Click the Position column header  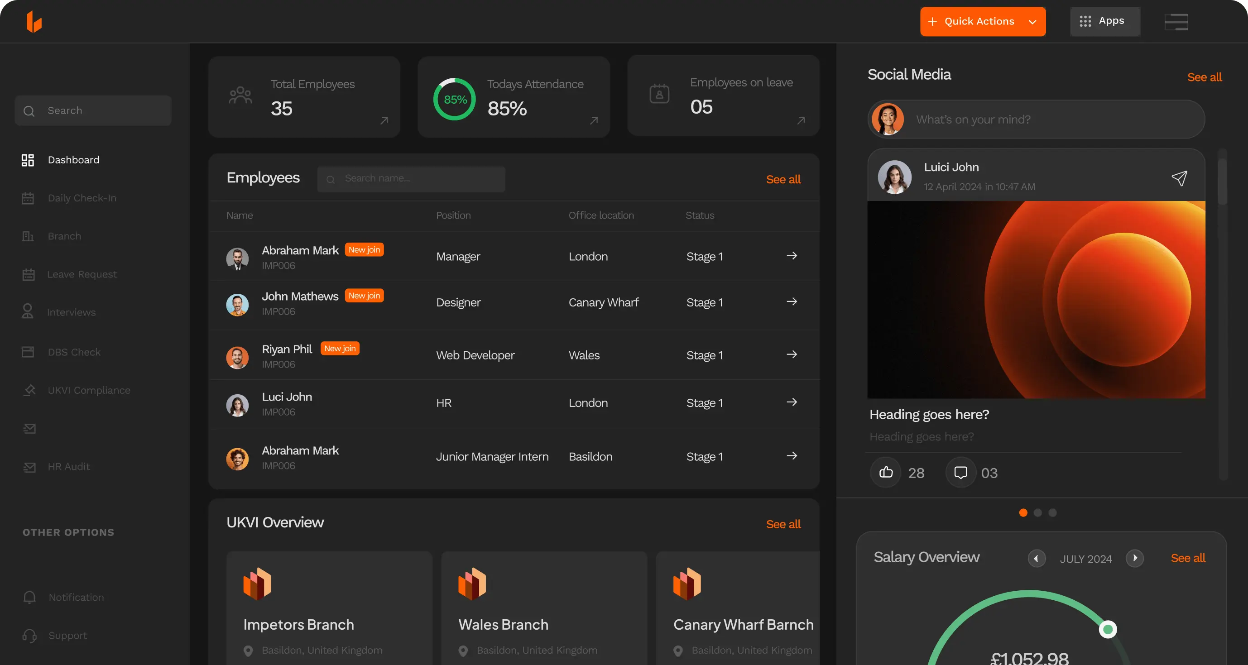pyautogui.click(x=453, y=215)
